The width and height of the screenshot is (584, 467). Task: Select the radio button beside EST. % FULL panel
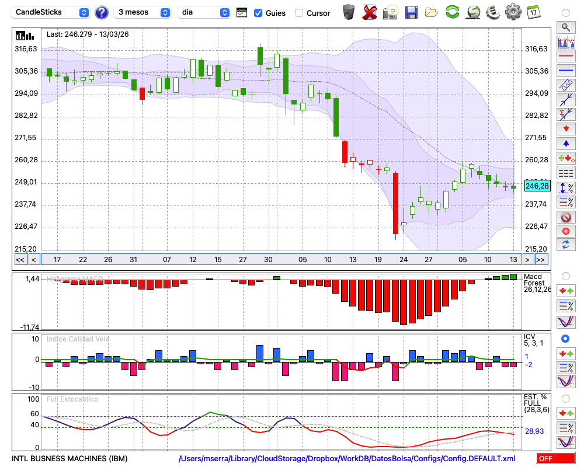565,399
